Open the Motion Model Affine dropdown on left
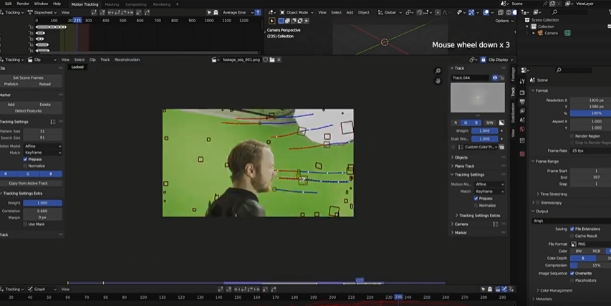The height and width of the screenshot is (306, 611). 43,146
